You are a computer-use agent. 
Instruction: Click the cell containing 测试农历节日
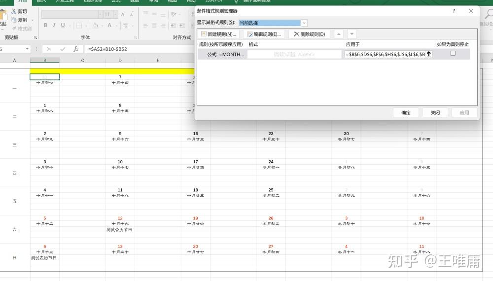(x=45, y=258)
